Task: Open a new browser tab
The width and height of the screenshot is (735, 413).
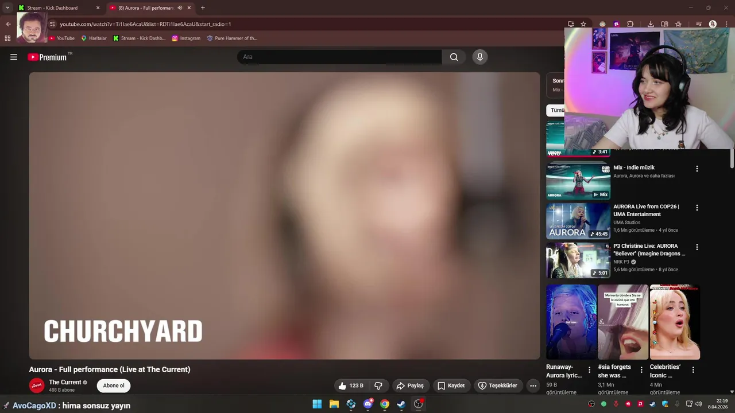Action: [203, 8]
